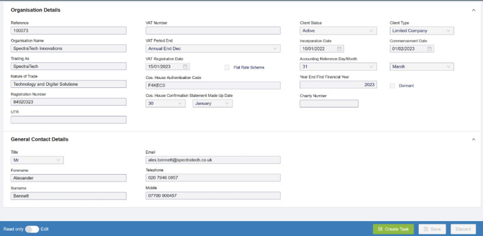Image resolution: width=483 pixels, height=236 pixels.
Task: Click the Discard button
Action: click(x=463, y=229)
